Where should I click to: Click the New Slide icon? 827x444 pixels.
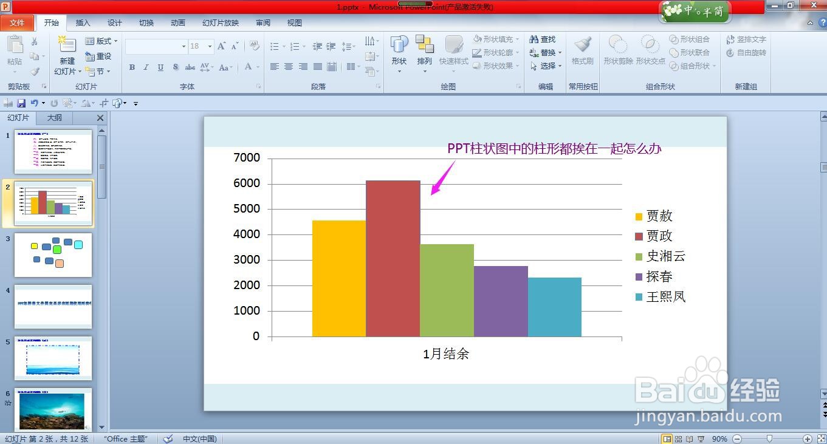pyautogui.click(x=67, y=45)
